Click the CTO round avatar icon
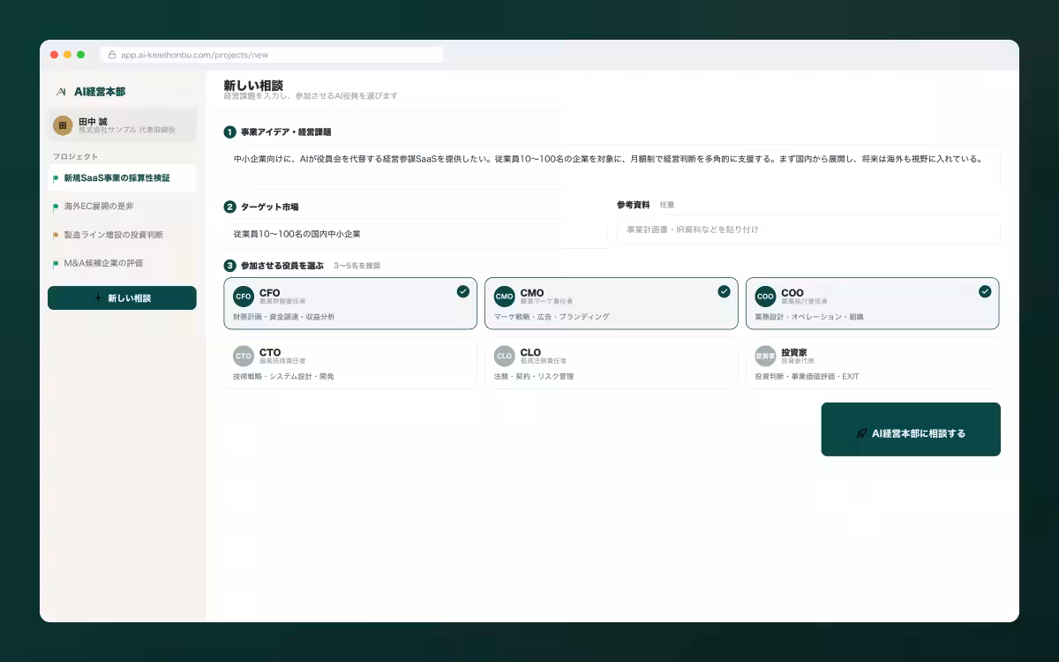 pyautogui.click(x=244, y=357)
